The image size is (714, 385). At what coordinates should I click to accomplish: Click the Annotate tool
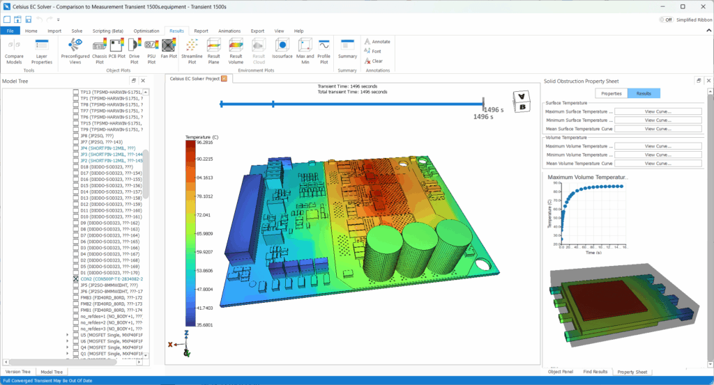point(377,41)
